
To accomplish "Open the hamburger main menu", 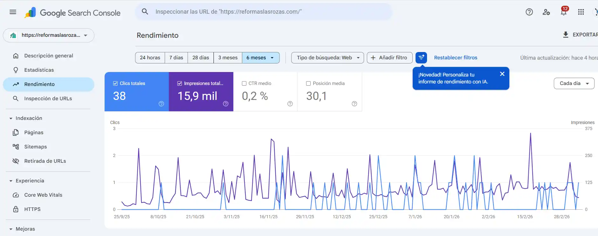I will (x=13, y=12).
